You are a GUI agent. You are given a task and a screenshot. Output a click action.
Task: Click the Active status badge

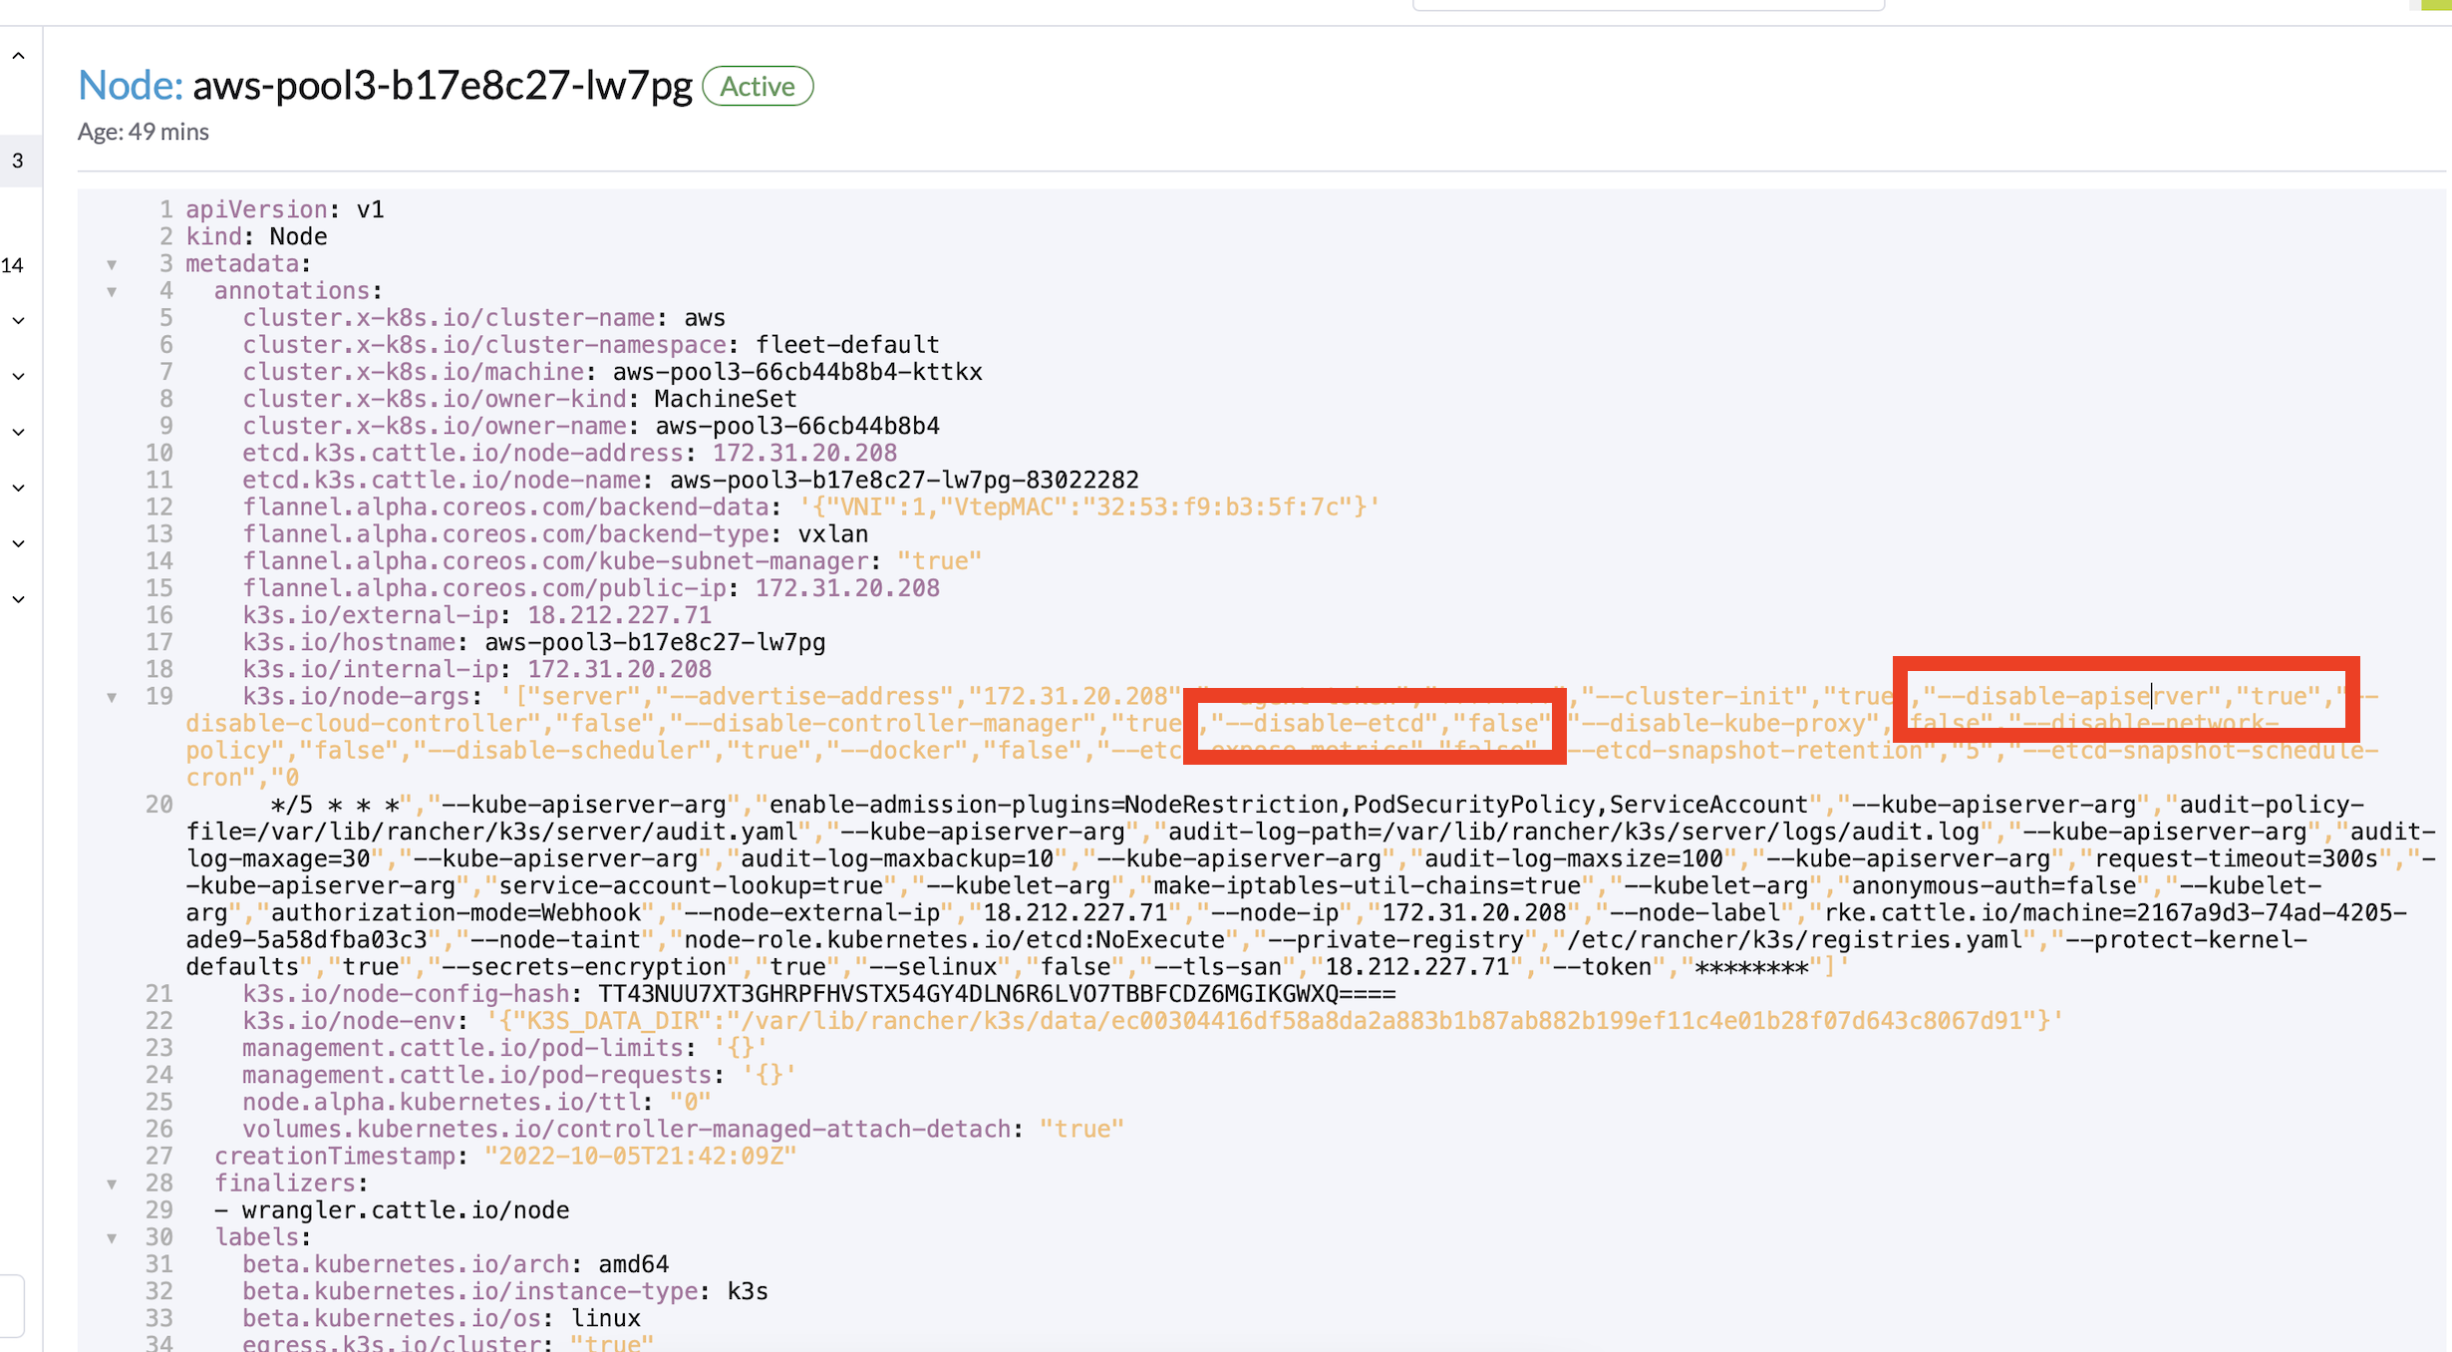pyautogui.click(x=758, y=86)
